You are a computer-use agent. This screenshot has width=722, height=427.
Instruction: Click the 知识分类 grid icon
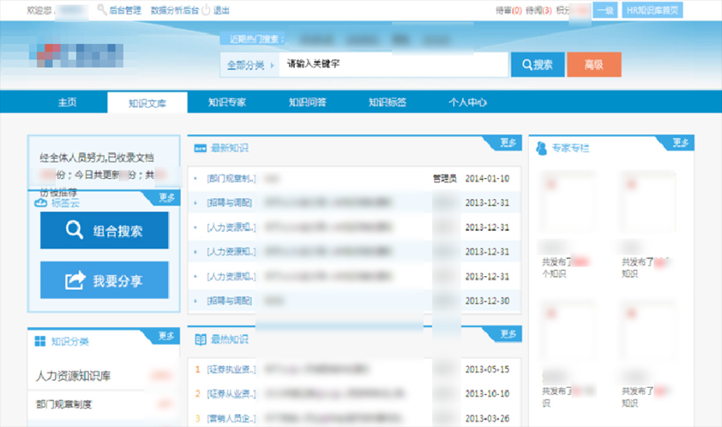point(40,342)
